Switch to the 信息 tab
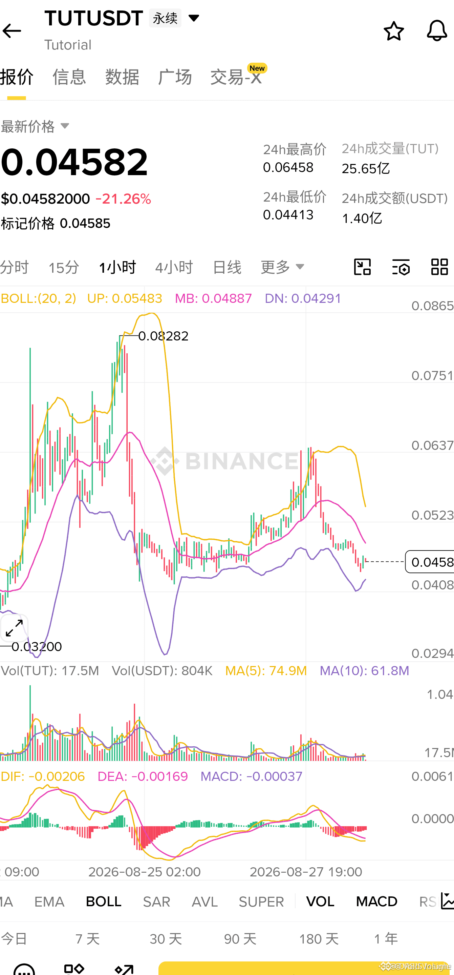Image resolution: width=454 pixels, height=975 pixels. pyautogui.click(x=69, y=77)
